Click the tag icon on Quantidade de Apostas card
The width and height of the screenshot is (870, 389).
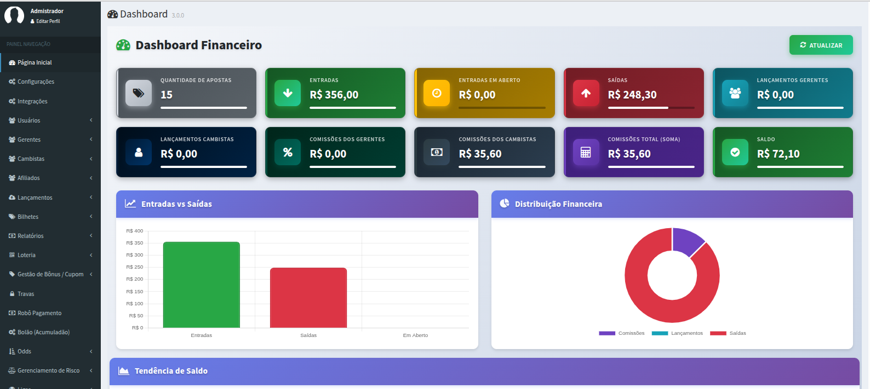click(x=139, y=93)
